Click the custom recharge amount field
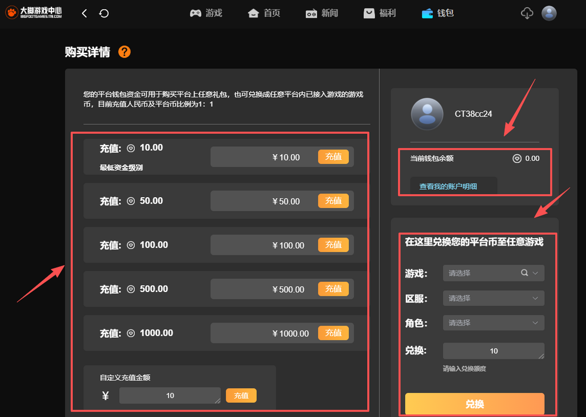This screenshot has width=586, height=417. (x=169, y=396)
